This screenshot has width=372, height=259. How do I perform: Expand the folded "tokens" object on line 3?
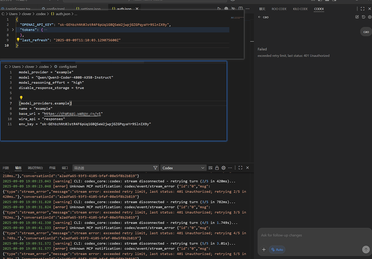13,29
